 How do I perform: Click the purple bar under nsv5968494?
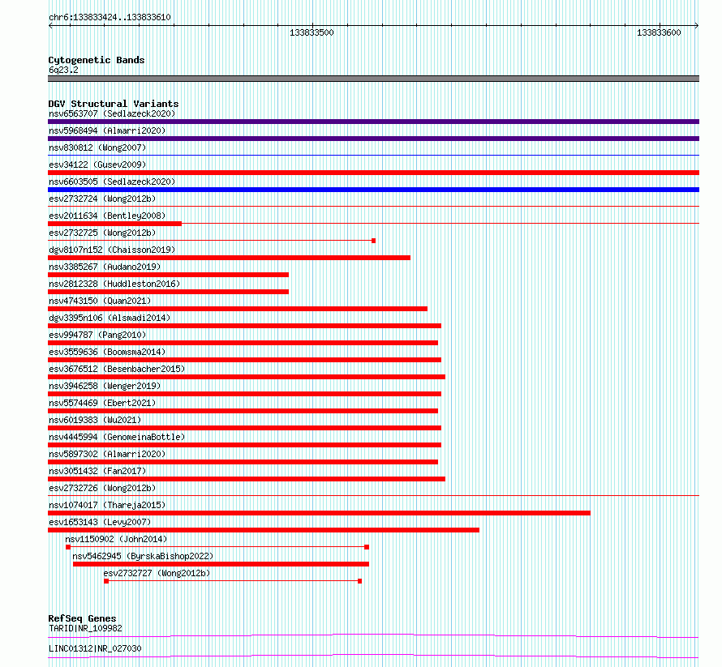click(373, 139)
